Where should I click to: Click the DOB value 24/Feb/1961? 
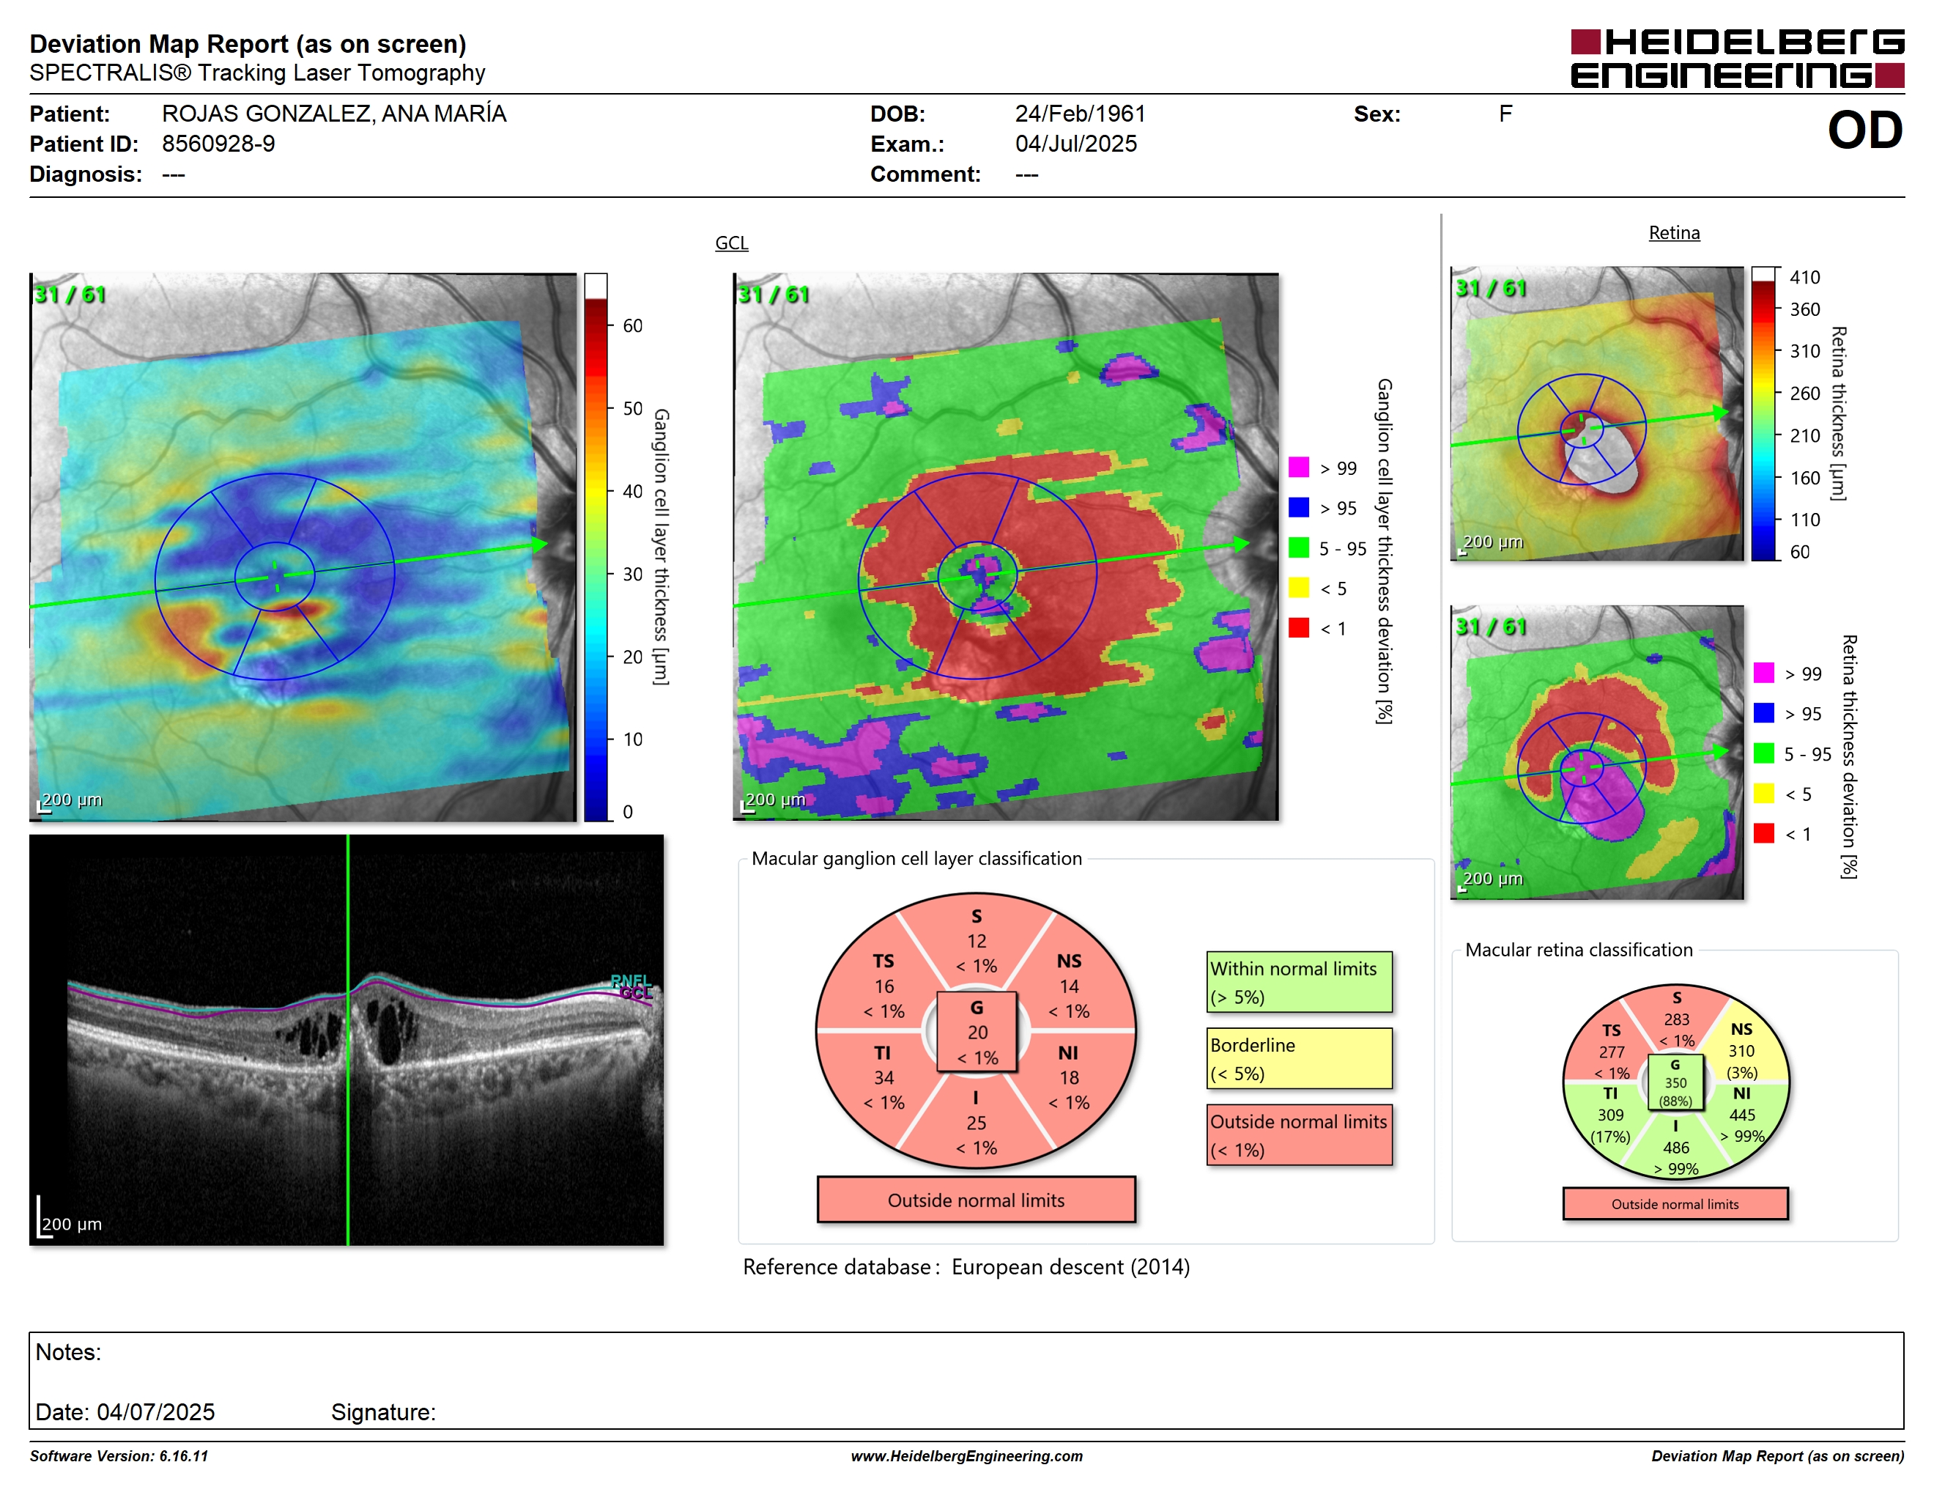pos(1080,114)
